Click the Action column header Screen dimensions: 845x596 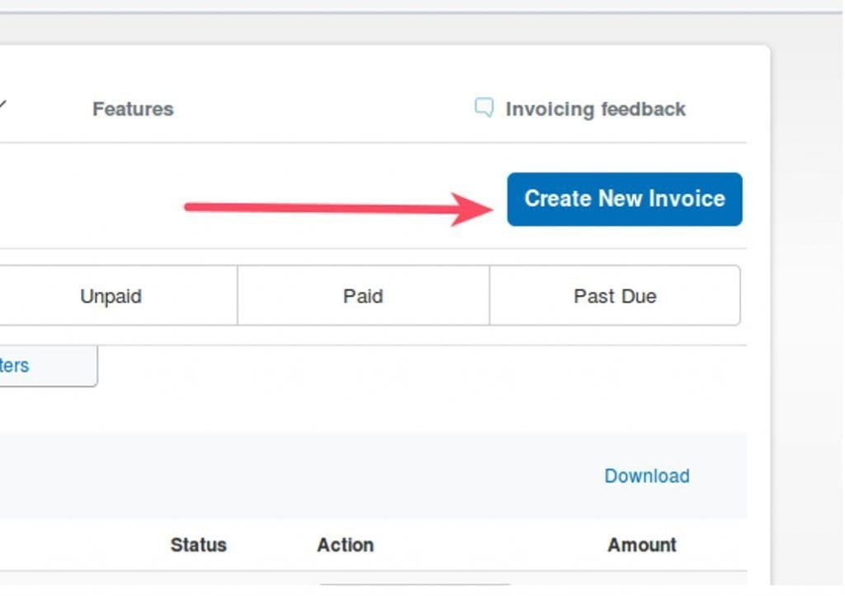(345, 544)
